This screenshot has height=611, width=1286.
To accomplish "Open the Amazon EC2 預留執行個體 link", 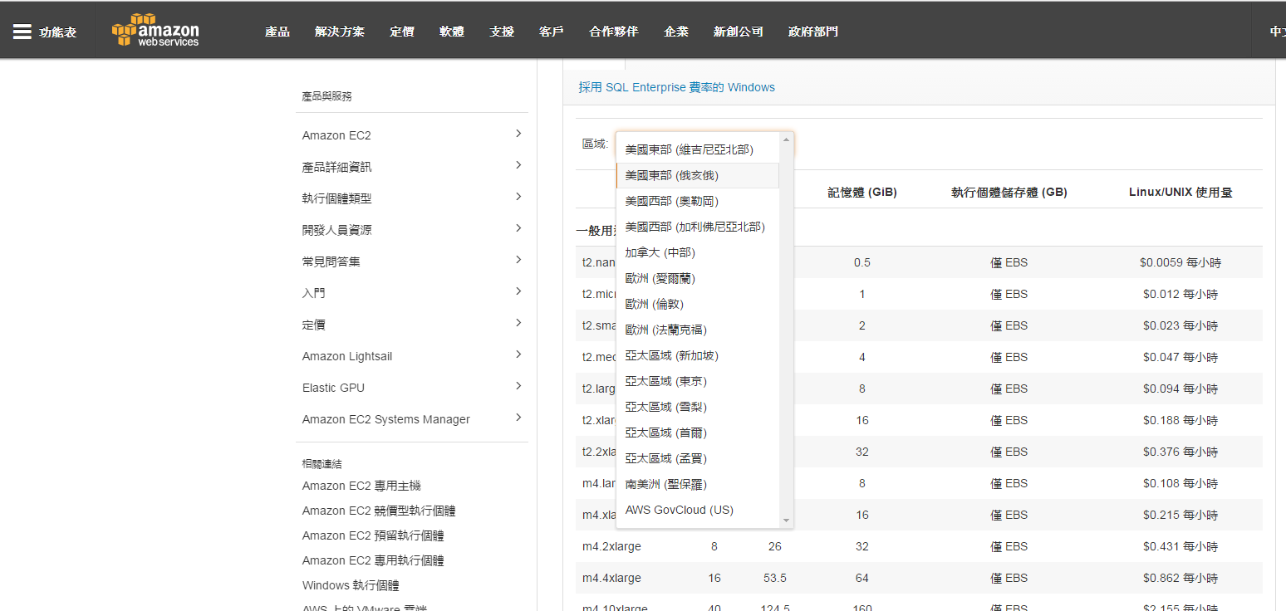I will tap(373, 535).
